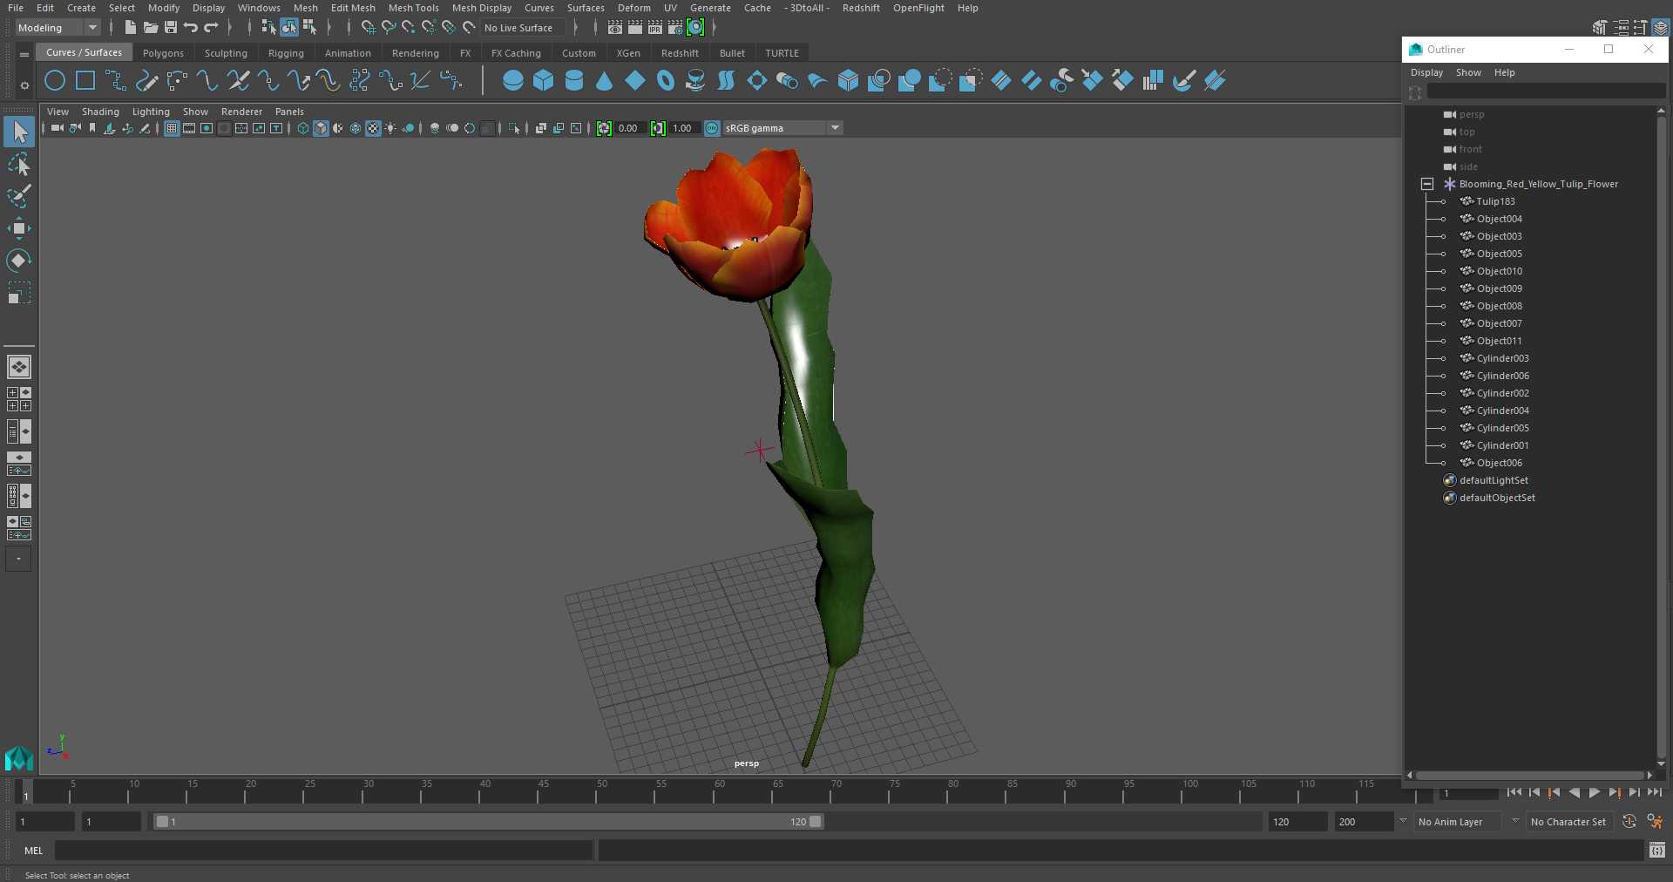1673x882 pixels.
Task: Click frame 60 on the time slider
Action: tap(720, 791)
